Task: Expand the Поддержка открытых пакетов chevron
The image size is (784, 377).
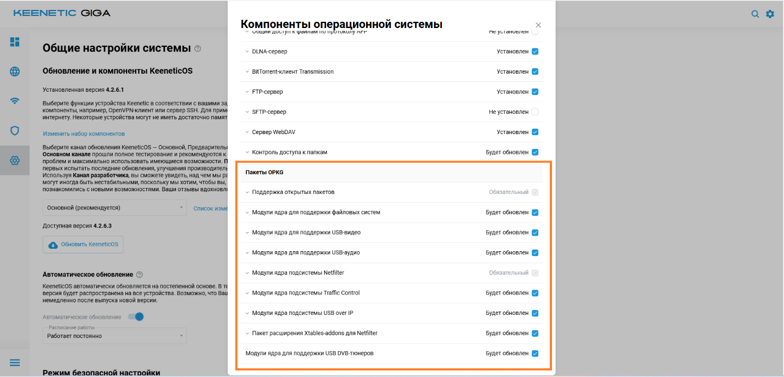Action: pyautogui.click(x=247, y=192)
